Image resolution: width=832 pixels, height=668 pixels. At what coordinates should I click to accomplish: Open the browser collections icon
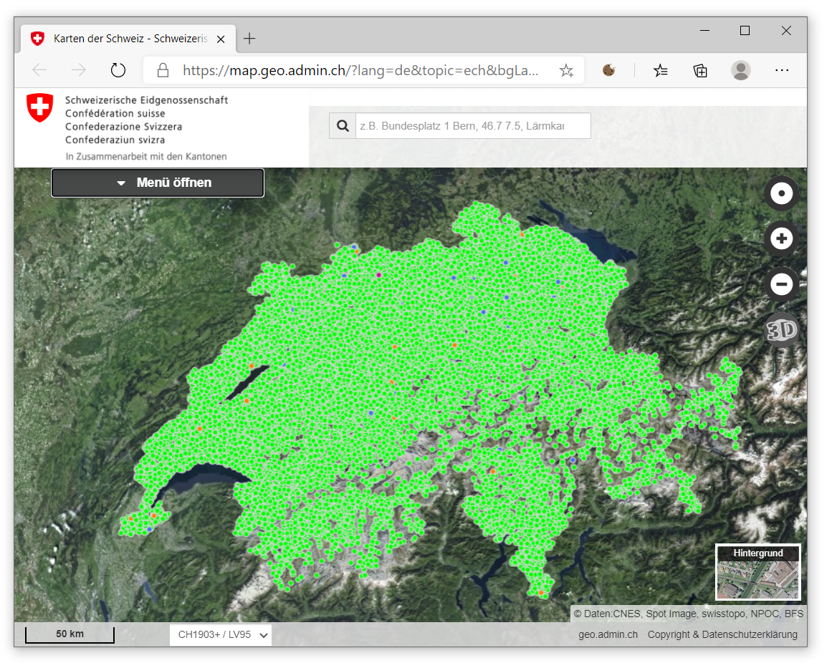700,70
